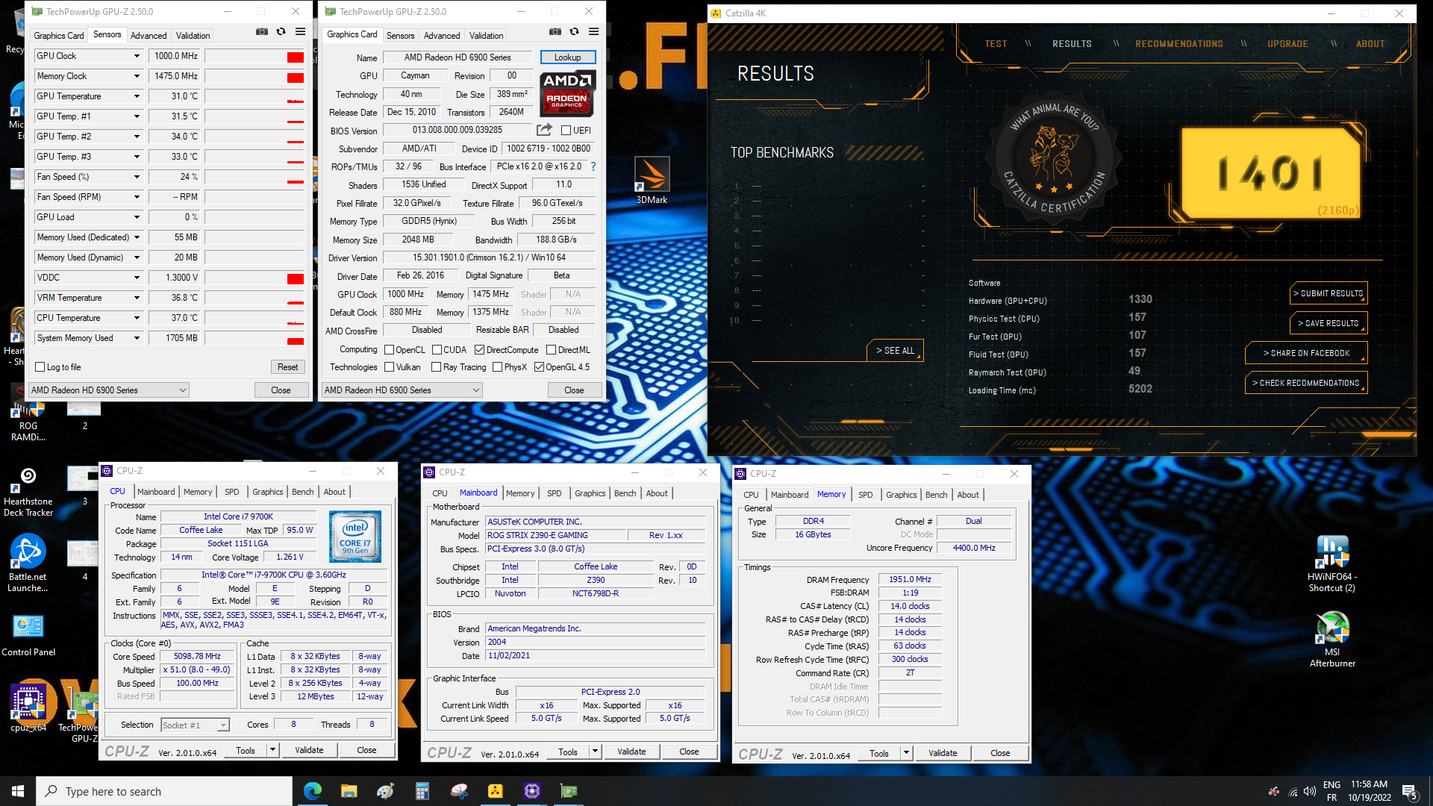Expand the Memory Clock sensor dropdown
Image resolution: width=1433 pixels, height=806 pixels.
[x=137, y=76]
